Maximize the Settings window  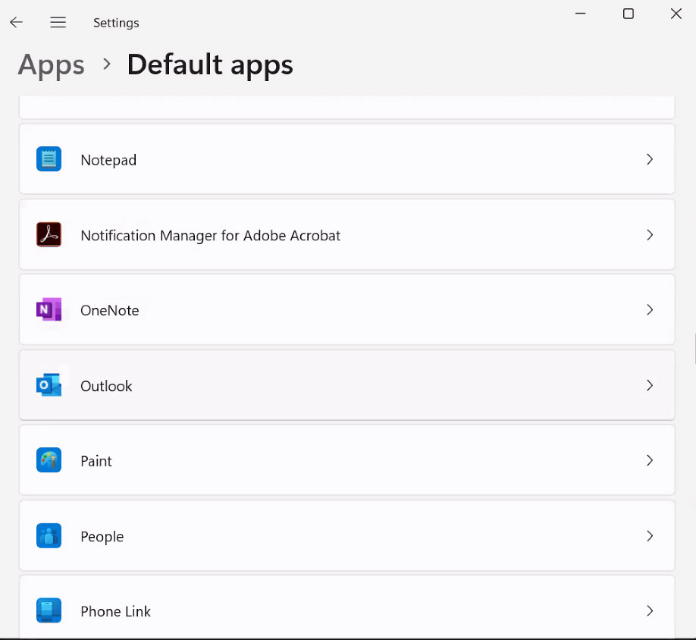click(x=628, y=14)
